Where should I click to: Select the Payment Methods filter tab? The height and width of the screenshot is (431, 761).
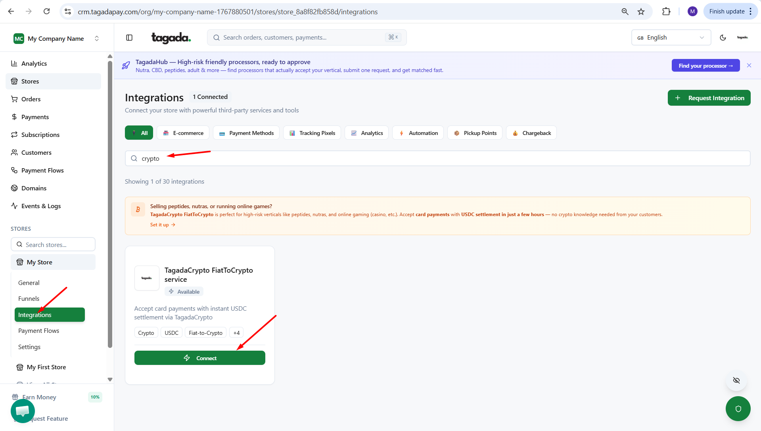(246, 133)
